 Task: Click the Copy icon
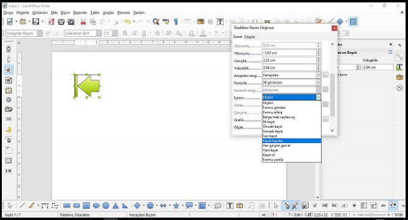tap(93, 21)
